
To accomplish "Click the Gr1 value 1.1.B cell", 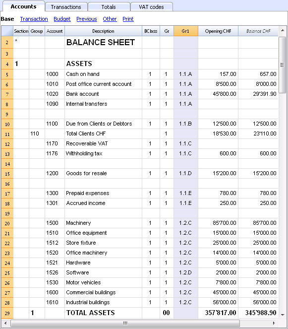I will [x=186, y=124].
